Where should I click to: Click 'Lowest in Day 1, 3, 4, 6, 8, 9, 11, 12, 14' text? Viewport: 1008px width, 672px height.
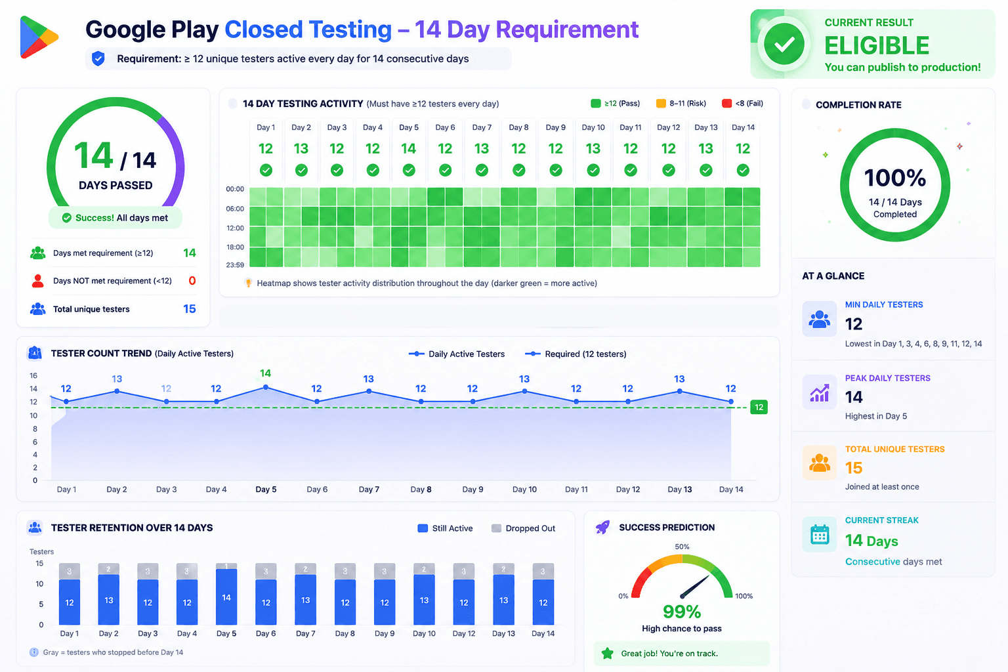click(x=913, y=344)
